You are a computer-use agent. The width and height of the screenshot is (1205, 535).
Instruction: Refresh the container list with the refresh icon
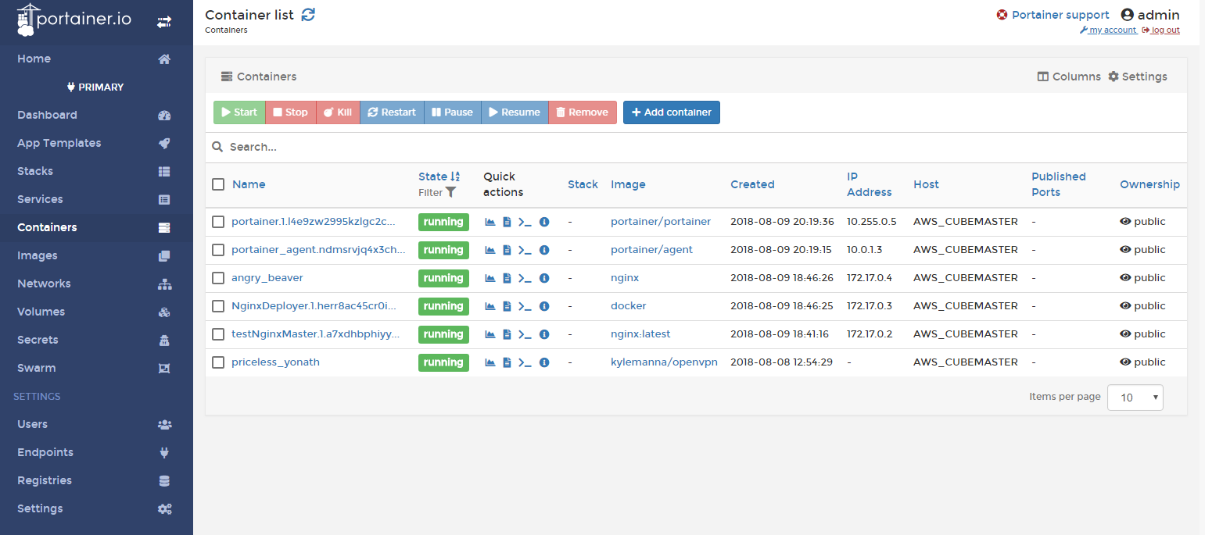click(x=309, y=14)
